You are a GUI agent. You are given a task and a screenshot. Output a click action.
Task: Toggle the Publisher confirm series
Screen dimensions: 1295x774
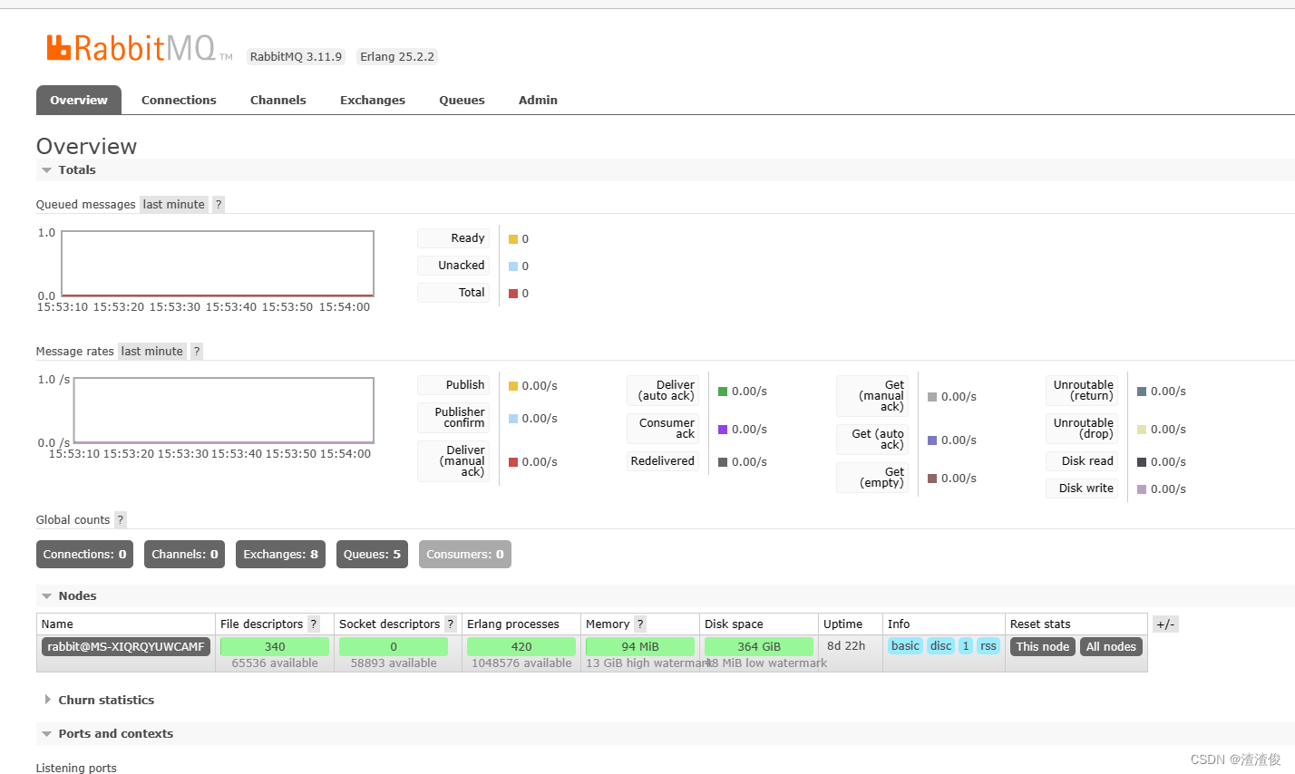453,418
